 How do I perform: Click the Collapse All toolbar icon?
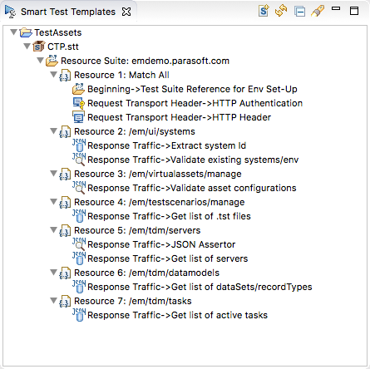(x=300, y=12)
